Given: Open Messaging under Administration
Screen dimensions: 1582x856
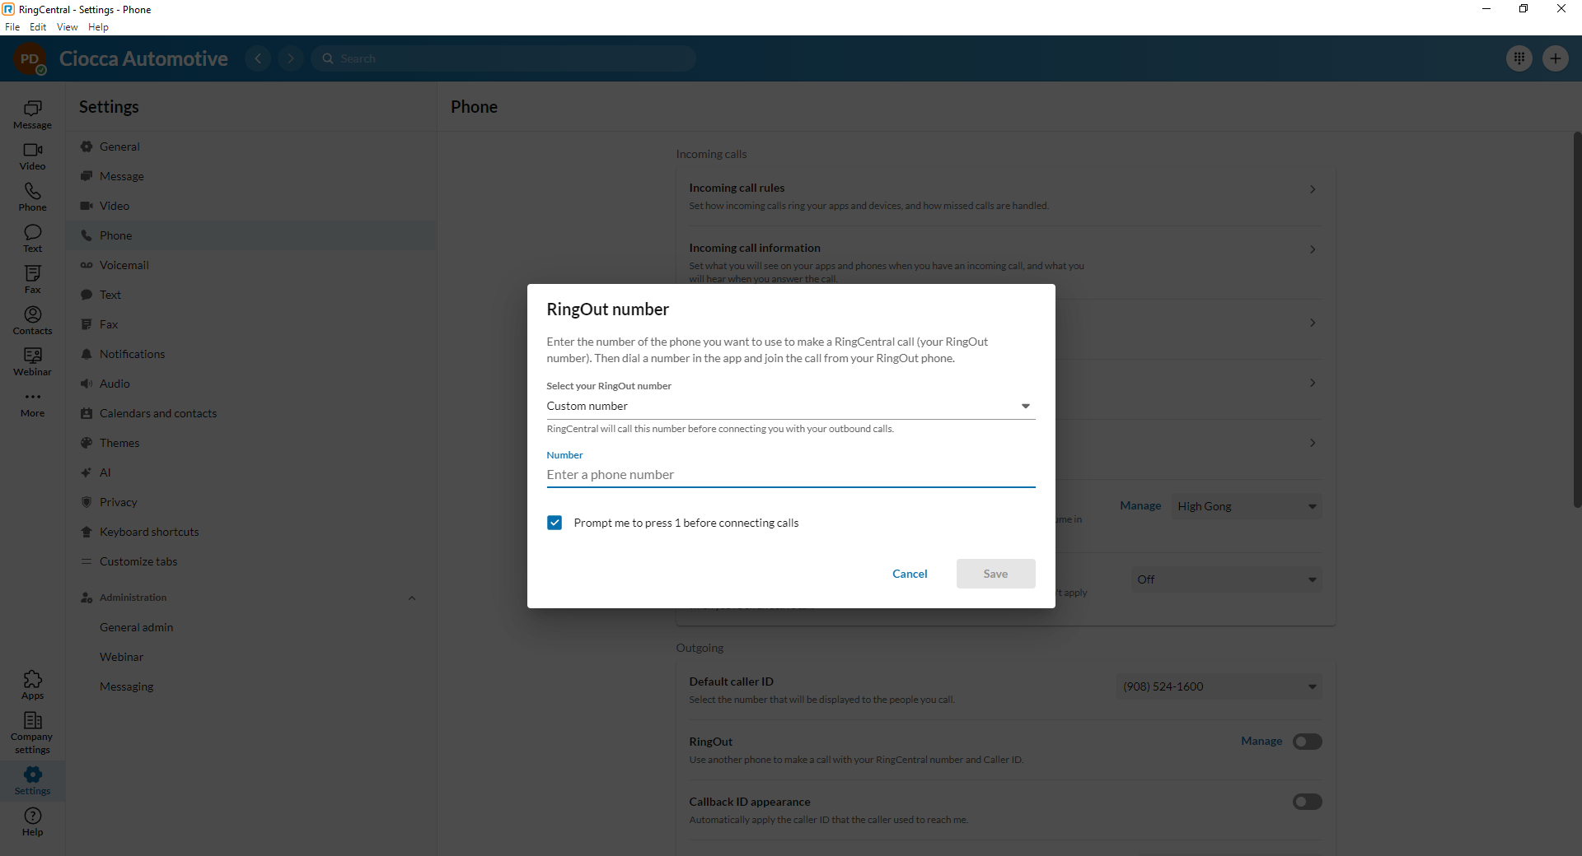Looking at the screenshot, I should click(x=251, y=686).
